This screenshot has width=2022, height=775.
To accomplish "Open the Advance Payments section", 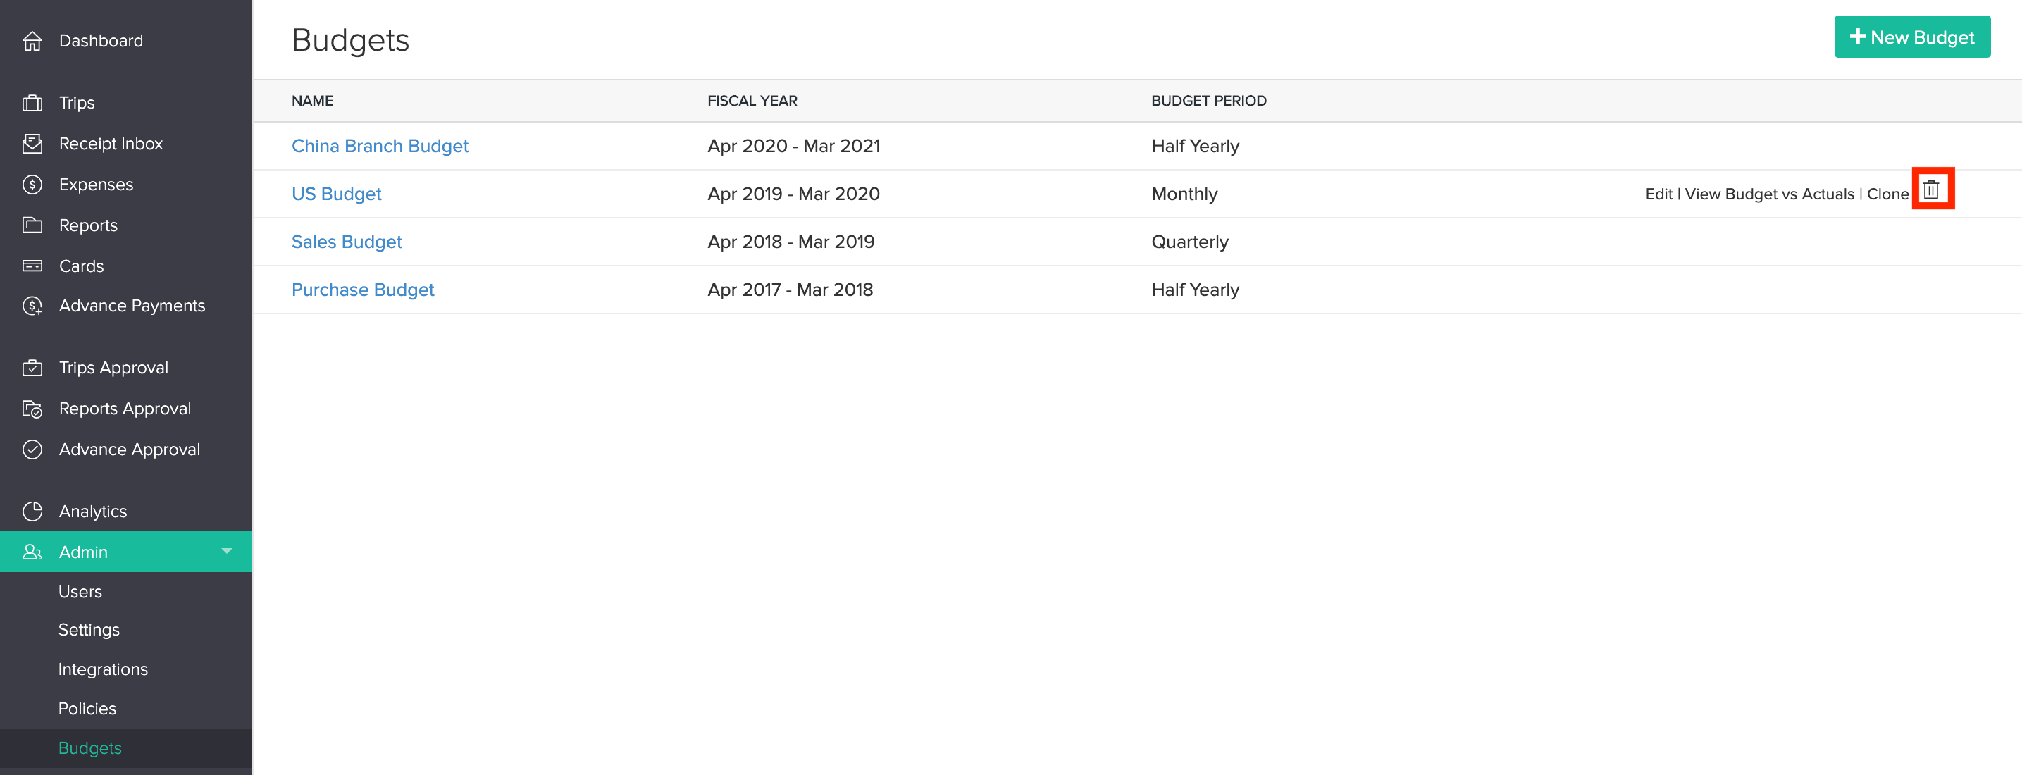I will click(132, 306).
